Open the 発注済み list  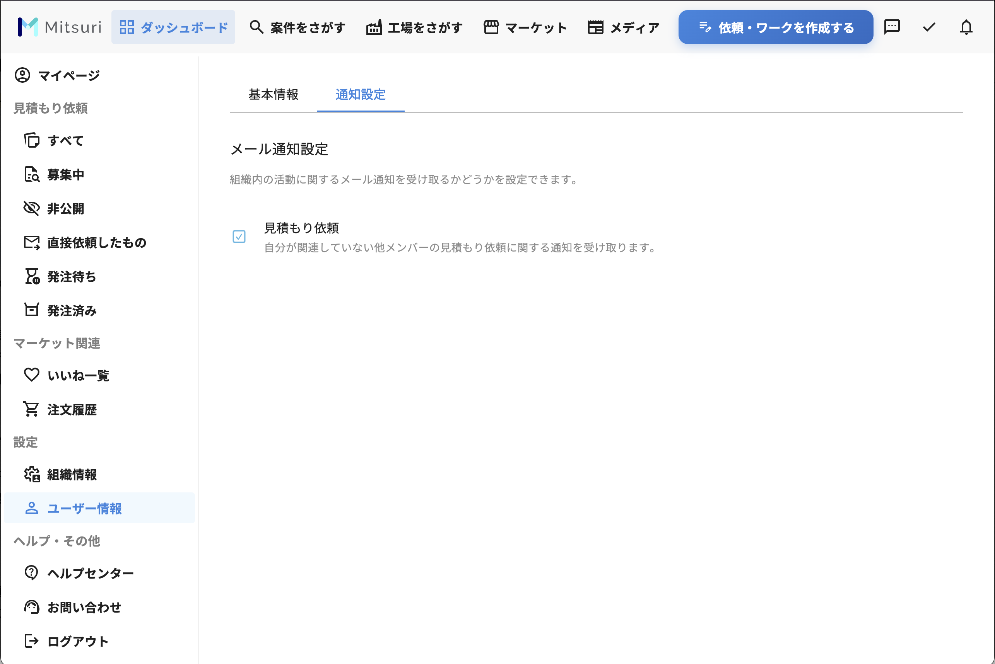(x=99, y=310)
